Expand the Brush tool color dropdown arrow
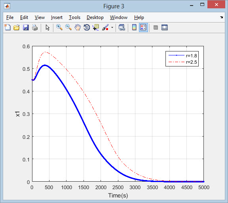228x203 pixels. click(x=112, y=27)
